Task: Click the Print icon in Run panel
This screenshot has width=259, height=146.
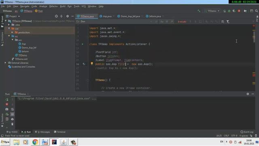Action: click(13, 119)
